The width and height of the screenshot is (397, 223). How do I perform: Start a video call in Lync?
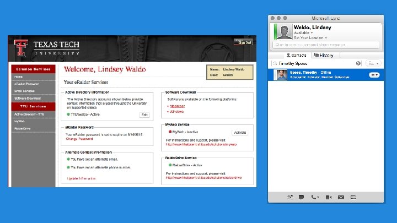329,197
